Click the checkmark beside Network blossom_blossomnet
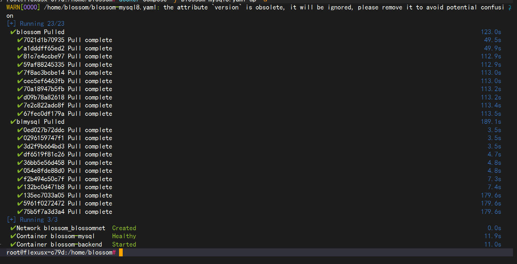 [x=13, y=228]
